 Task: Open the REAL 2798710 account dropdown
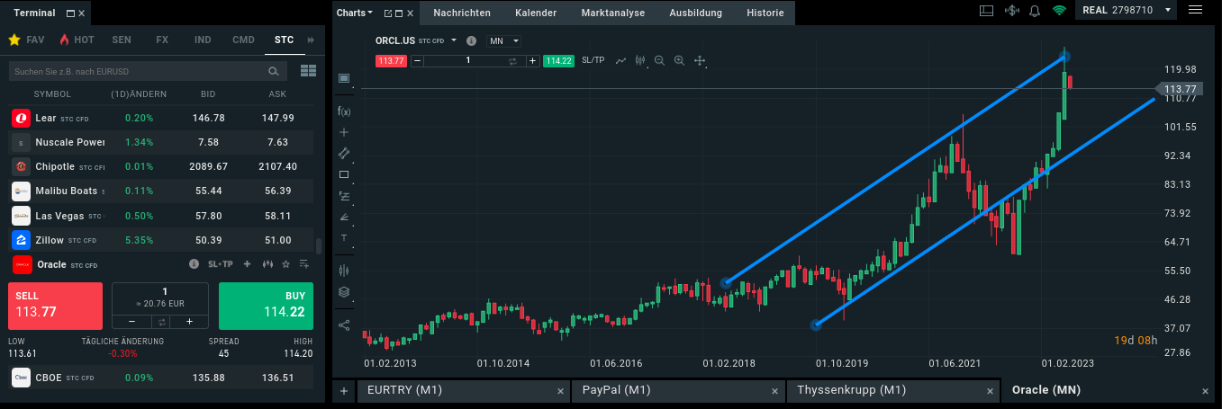click(x=1127, y=10)
